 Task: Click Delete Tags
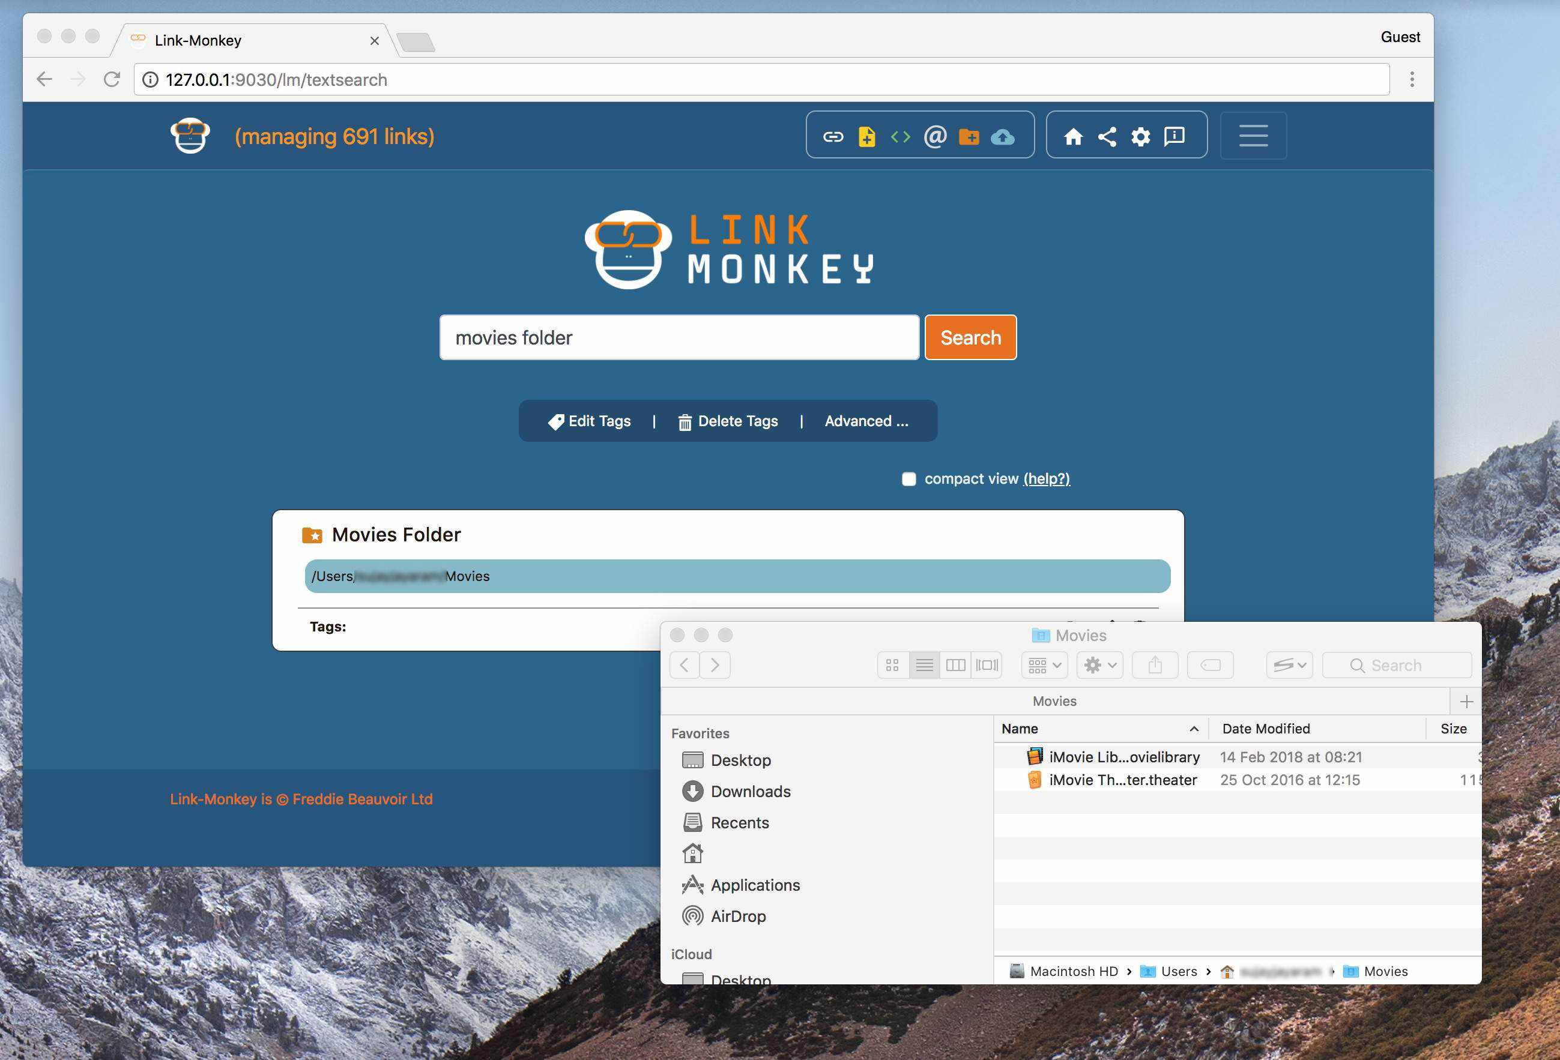tap(728, 421)
